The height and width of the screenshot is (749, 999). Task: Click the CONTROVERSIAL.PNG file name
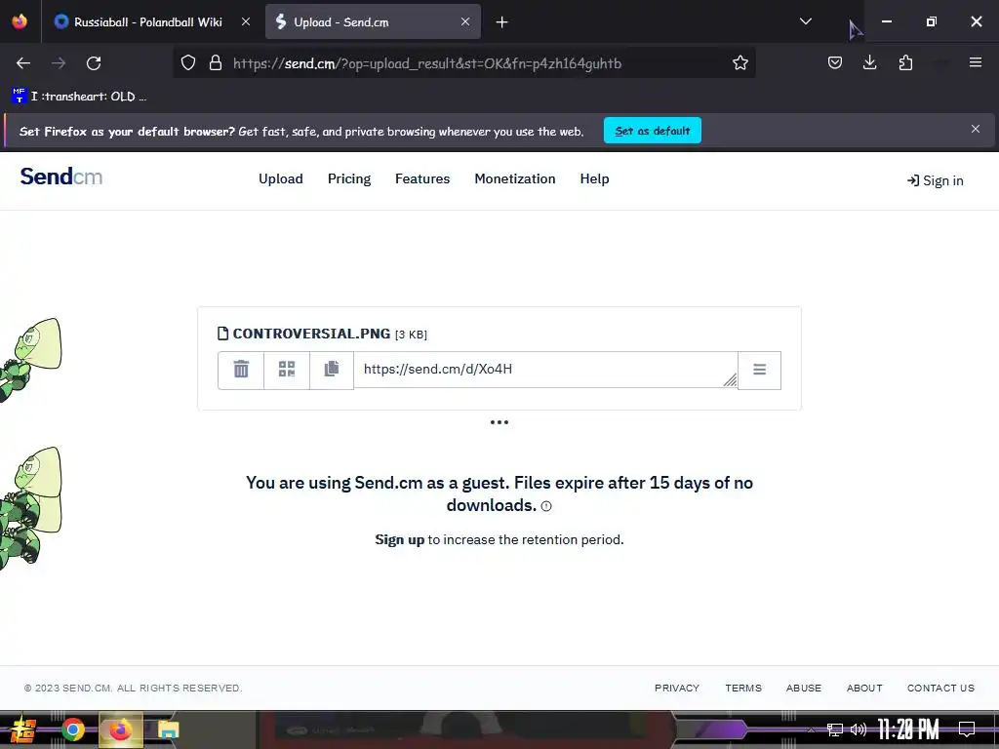(311, 334)
